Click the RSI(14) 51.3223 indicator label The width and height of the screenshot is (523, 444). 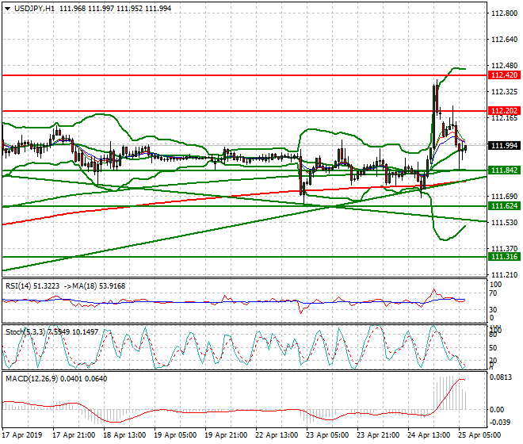click(x=32, y=286)
